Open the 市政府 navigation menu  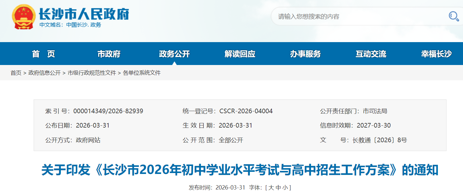[109, 54]
